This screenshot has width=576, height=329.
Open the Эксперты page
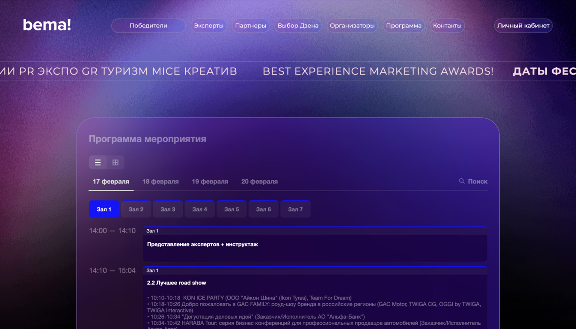tap(208, 26)
